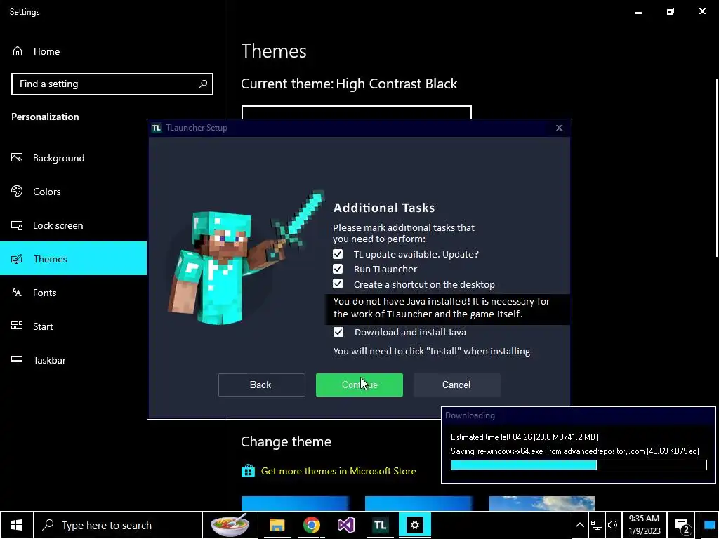Click Saving jre-windows-x64.exe text
Image resolution: width=719 pixels, height=539 pixels.
tap(575, 451)
